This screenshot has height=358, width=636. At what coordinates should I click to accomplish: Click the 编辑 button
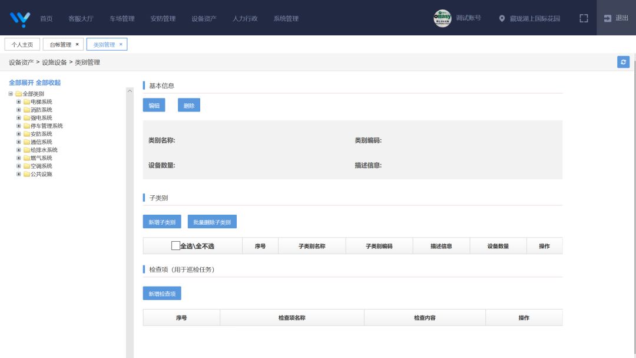pos(154,104)
